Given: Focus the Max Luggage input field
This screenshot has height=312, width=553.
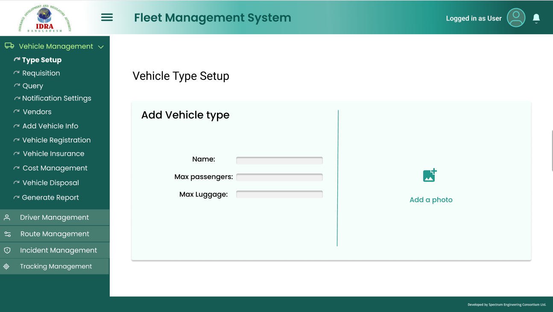Looking at the screenshot, I should tap(279, 194).
